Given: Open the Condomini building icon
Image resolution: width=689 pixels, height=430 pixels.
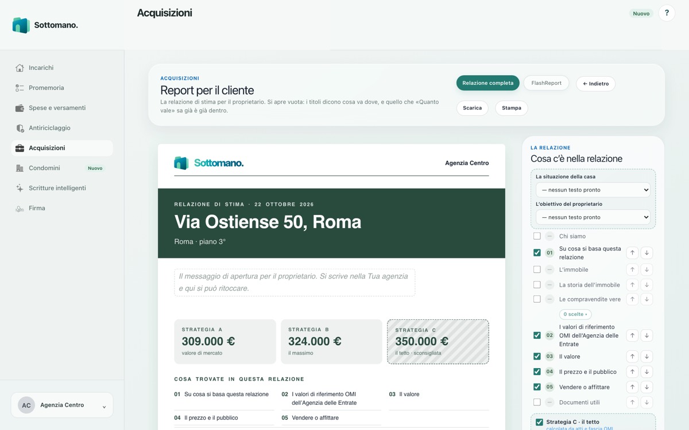Looking at the screenshot, I should (20, 168).
